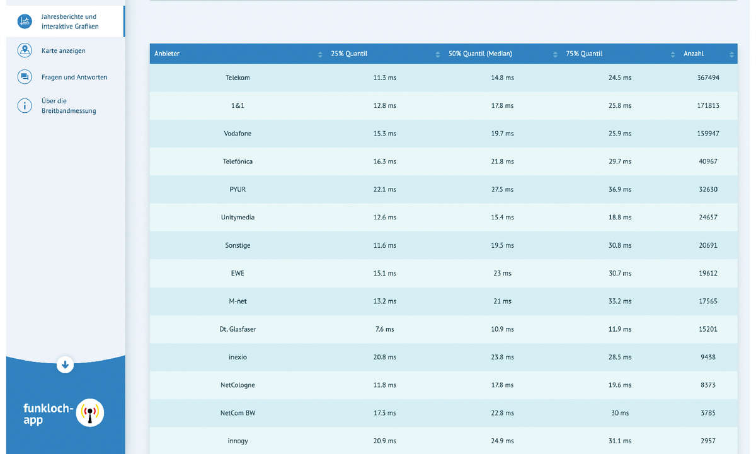Screen dimensions: 756x454
Task: Click Vodafone's median value 19.7 ms
Action: pos(502,134)
